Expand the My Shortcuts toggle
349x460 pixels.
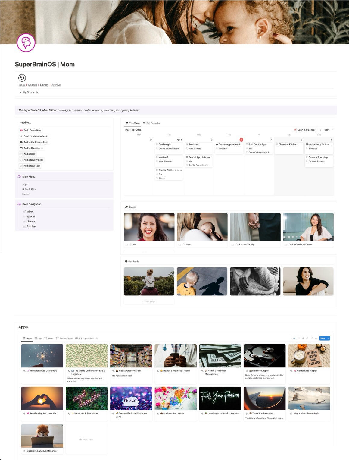pos(20,92)
